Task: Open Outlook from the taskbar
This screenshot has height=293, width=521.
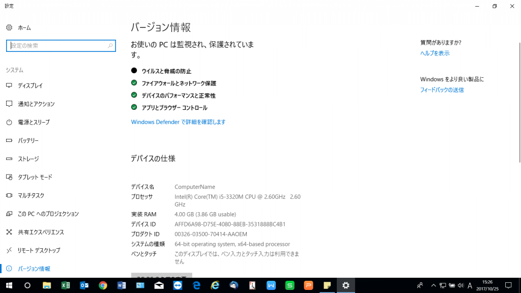Action: [83, 285]
